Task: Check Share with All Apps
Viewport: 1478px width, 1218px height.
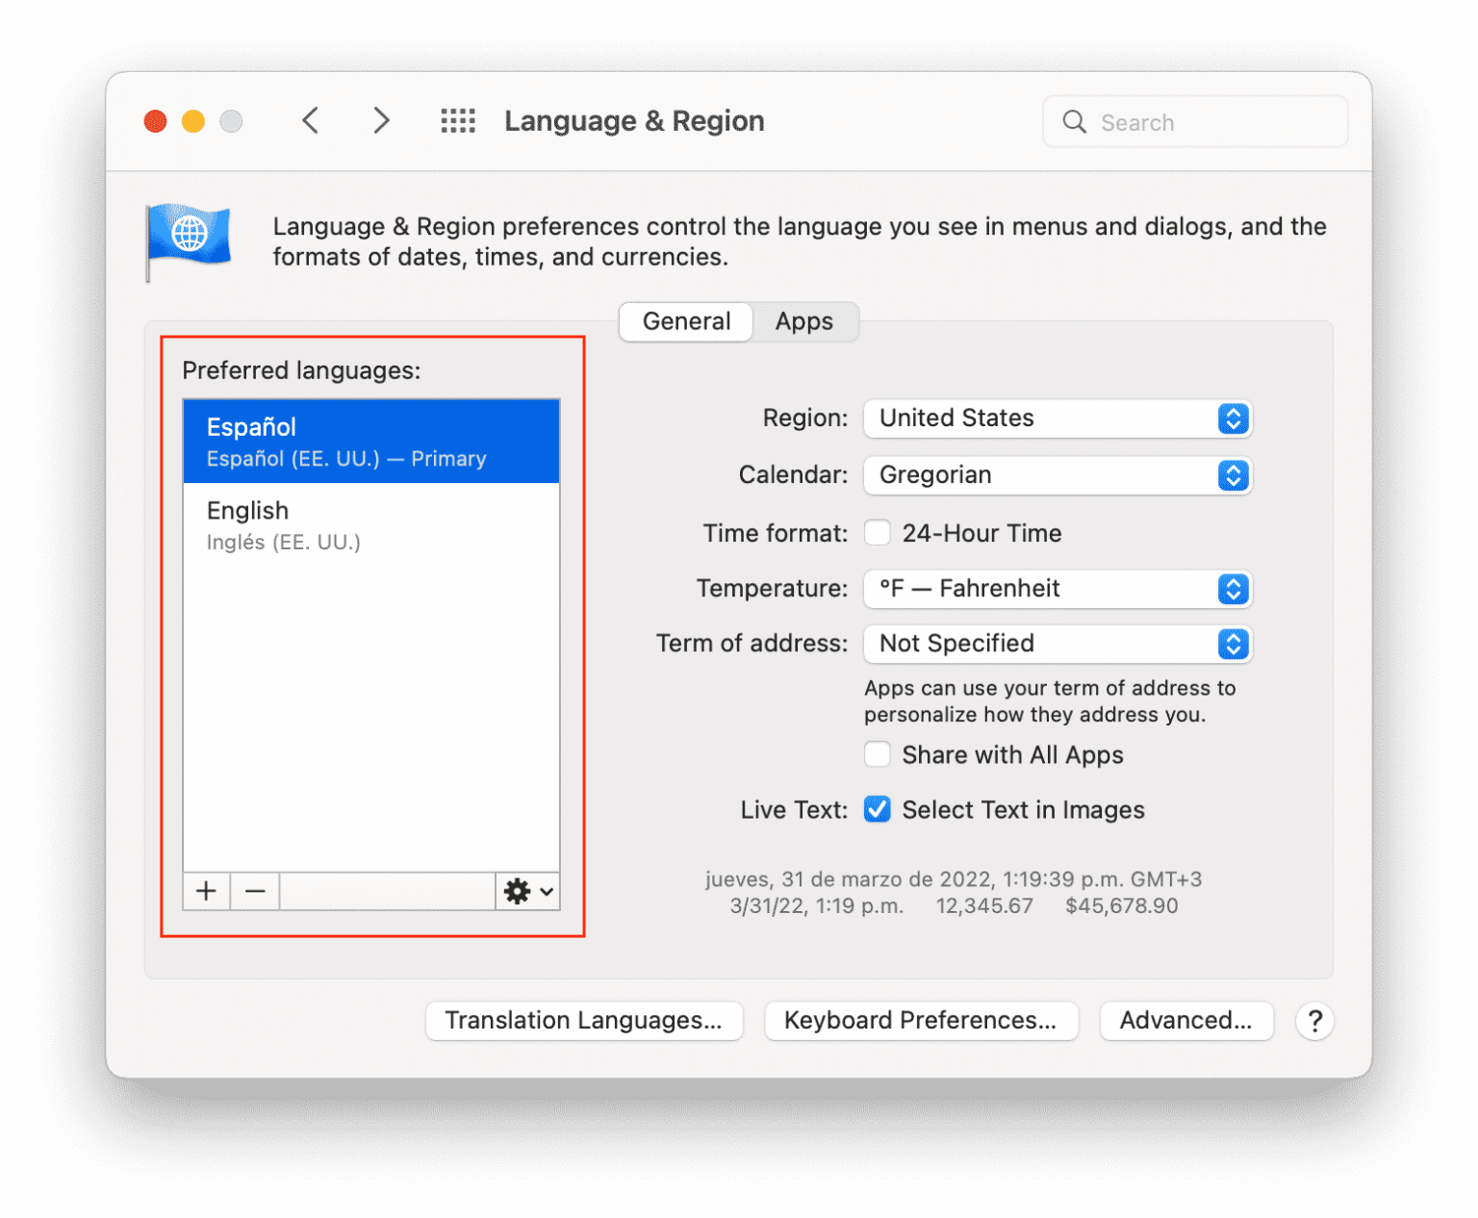Action: coord(877,754)
